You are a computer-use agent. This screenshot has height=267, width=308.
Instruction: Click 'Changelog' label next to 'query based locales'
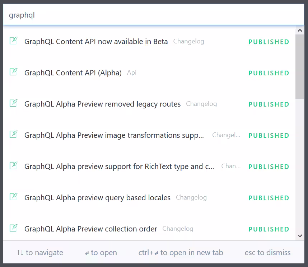pos(191,197)
